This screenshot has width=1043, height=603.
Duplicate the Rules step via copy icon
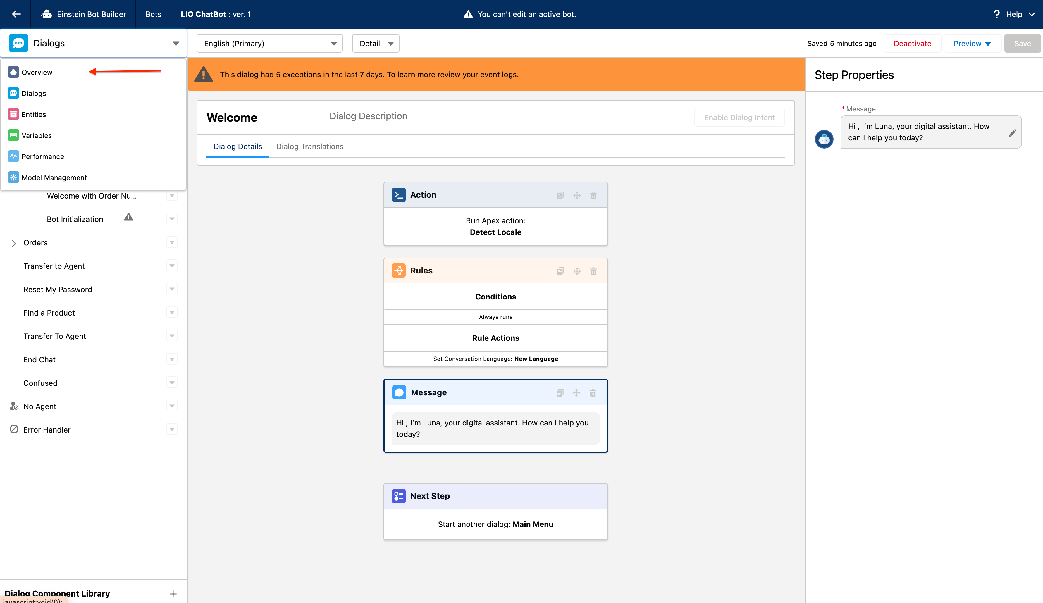pyautogui.click(x=560, y=271)
